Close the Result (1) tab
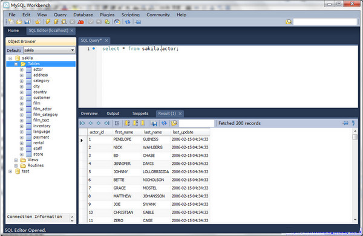The image size is (363, 236). click(180, 113)
